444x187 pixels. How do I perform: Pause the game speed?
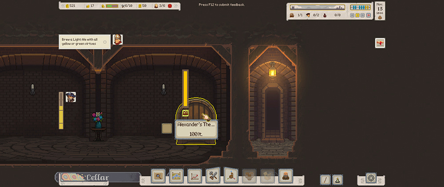(x=352, y=15)
